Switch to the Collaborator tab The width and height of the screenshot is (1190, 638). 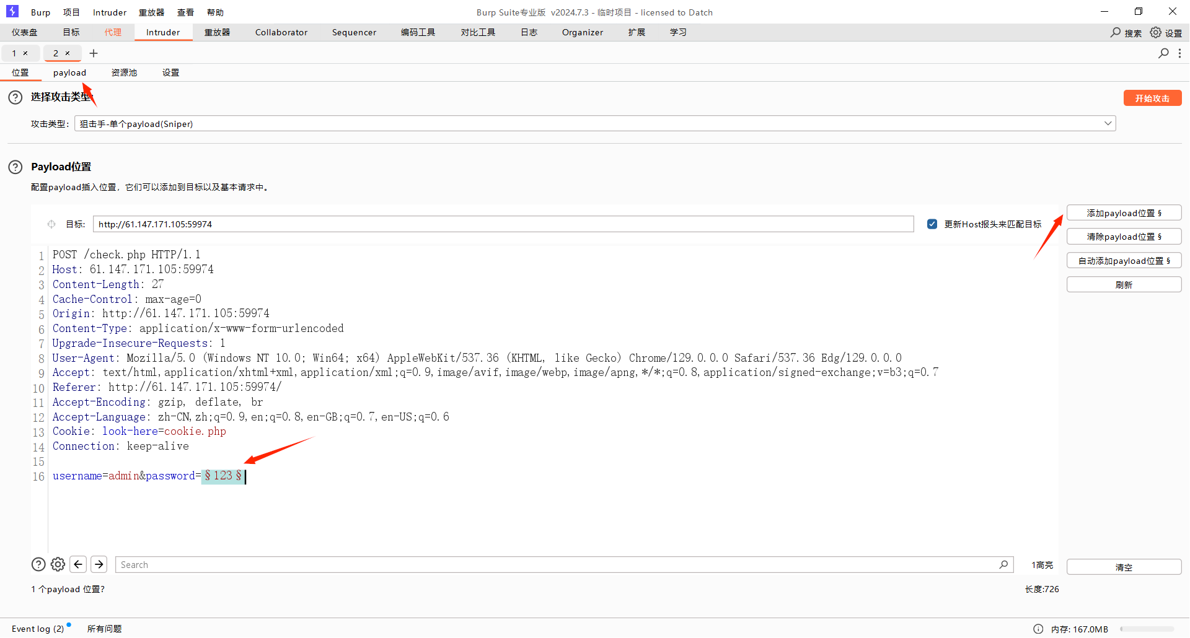click(x=281, y=32)
